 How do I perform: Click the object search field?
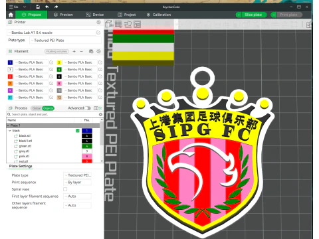[54, 114]
